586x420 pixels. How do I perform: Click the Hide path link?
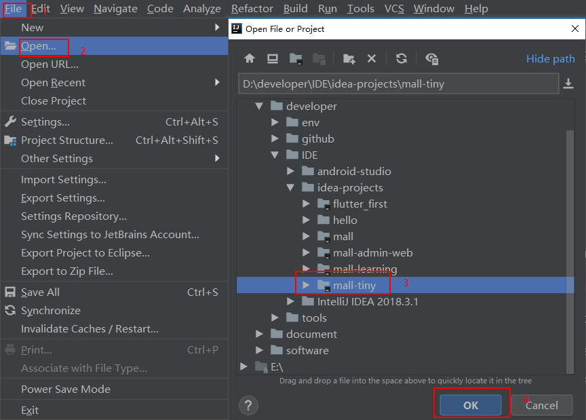(550, 59)
